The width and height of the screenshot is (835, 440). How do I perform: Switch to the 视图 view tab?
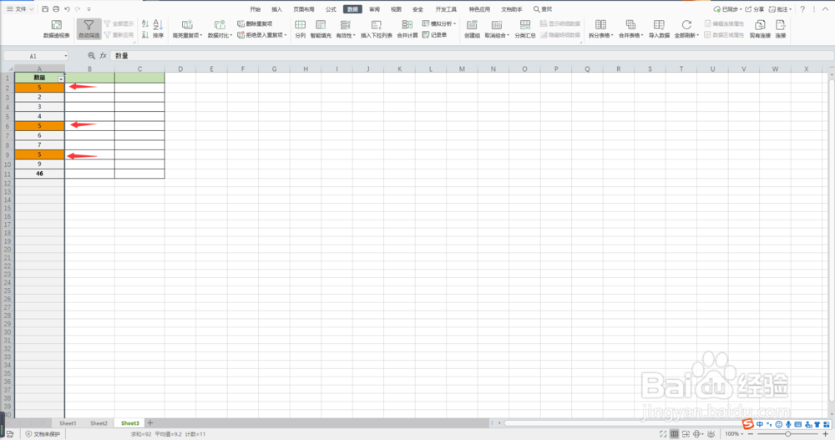pos(396,9)
